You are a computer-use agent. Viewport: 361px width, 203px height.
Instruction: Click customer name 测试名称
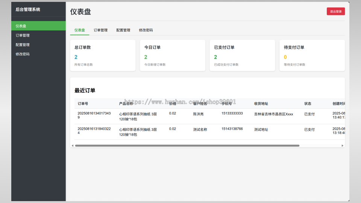[200, 130]
